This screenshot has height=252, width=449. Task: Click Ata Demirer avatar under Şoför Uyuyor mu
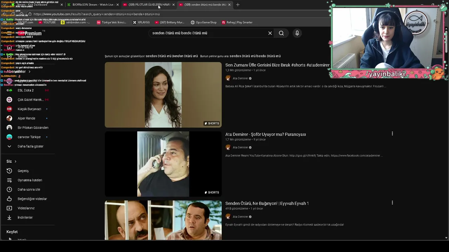[228, 147]
